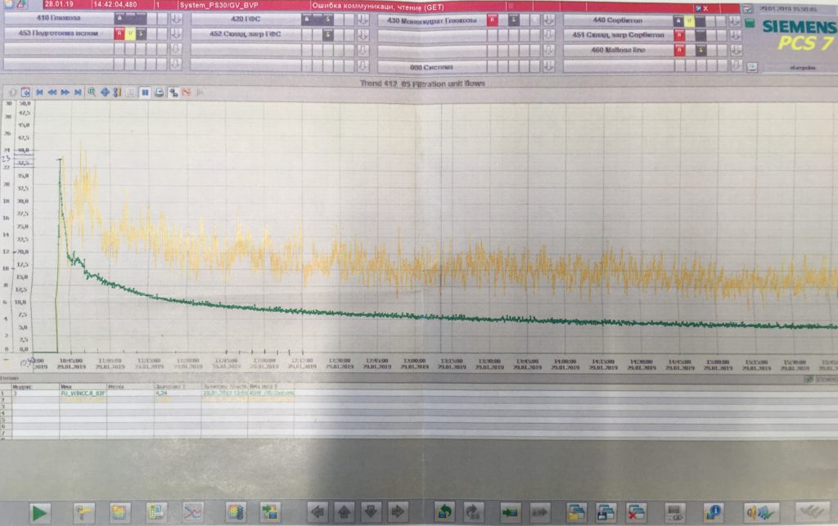Viewport: 838px width, 526px height.
Task: Navigate right in the picture hierarchy
Action: pos(398,513)
